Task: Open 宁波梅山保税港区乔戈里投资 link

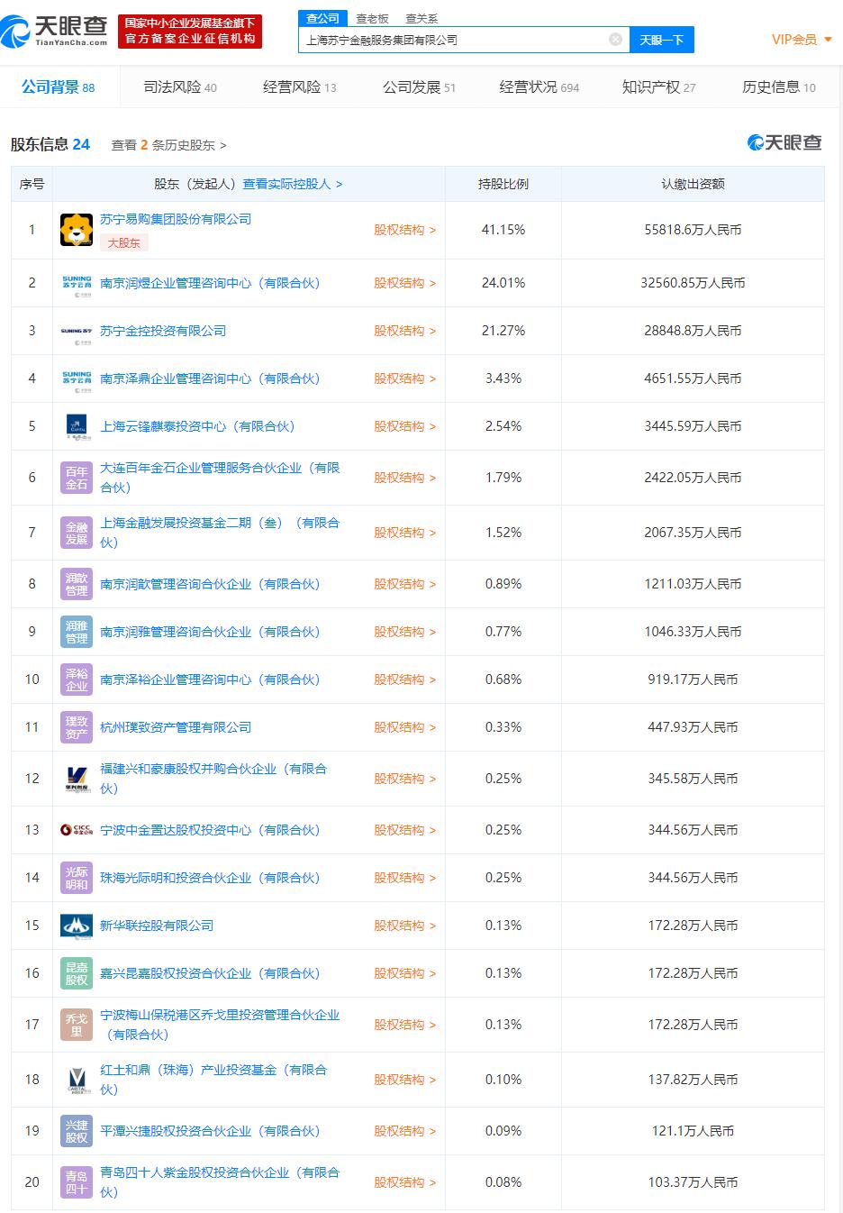Action: click(220, 1025)
